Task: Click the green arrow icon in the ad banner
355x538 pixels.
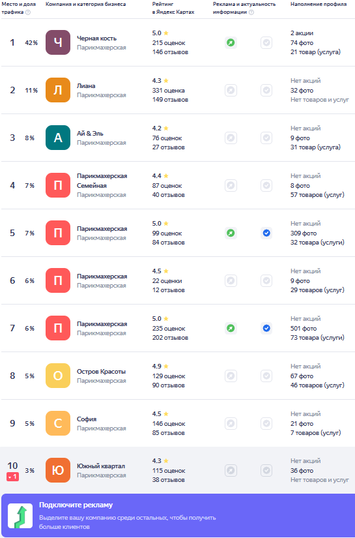Action: pos(20,516)
